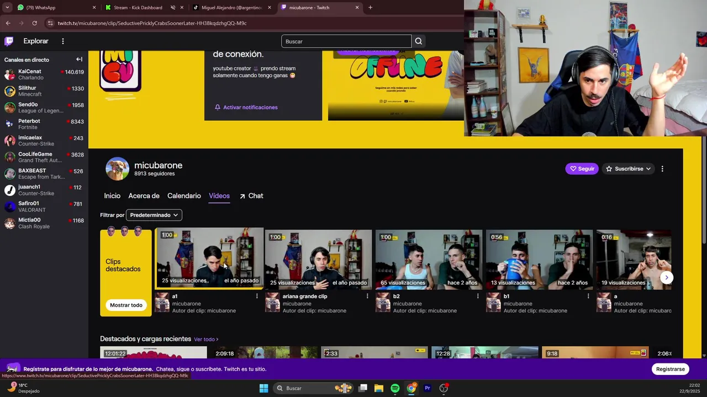Toggle Seguir follow on micubarone

(x=582, y=169)
